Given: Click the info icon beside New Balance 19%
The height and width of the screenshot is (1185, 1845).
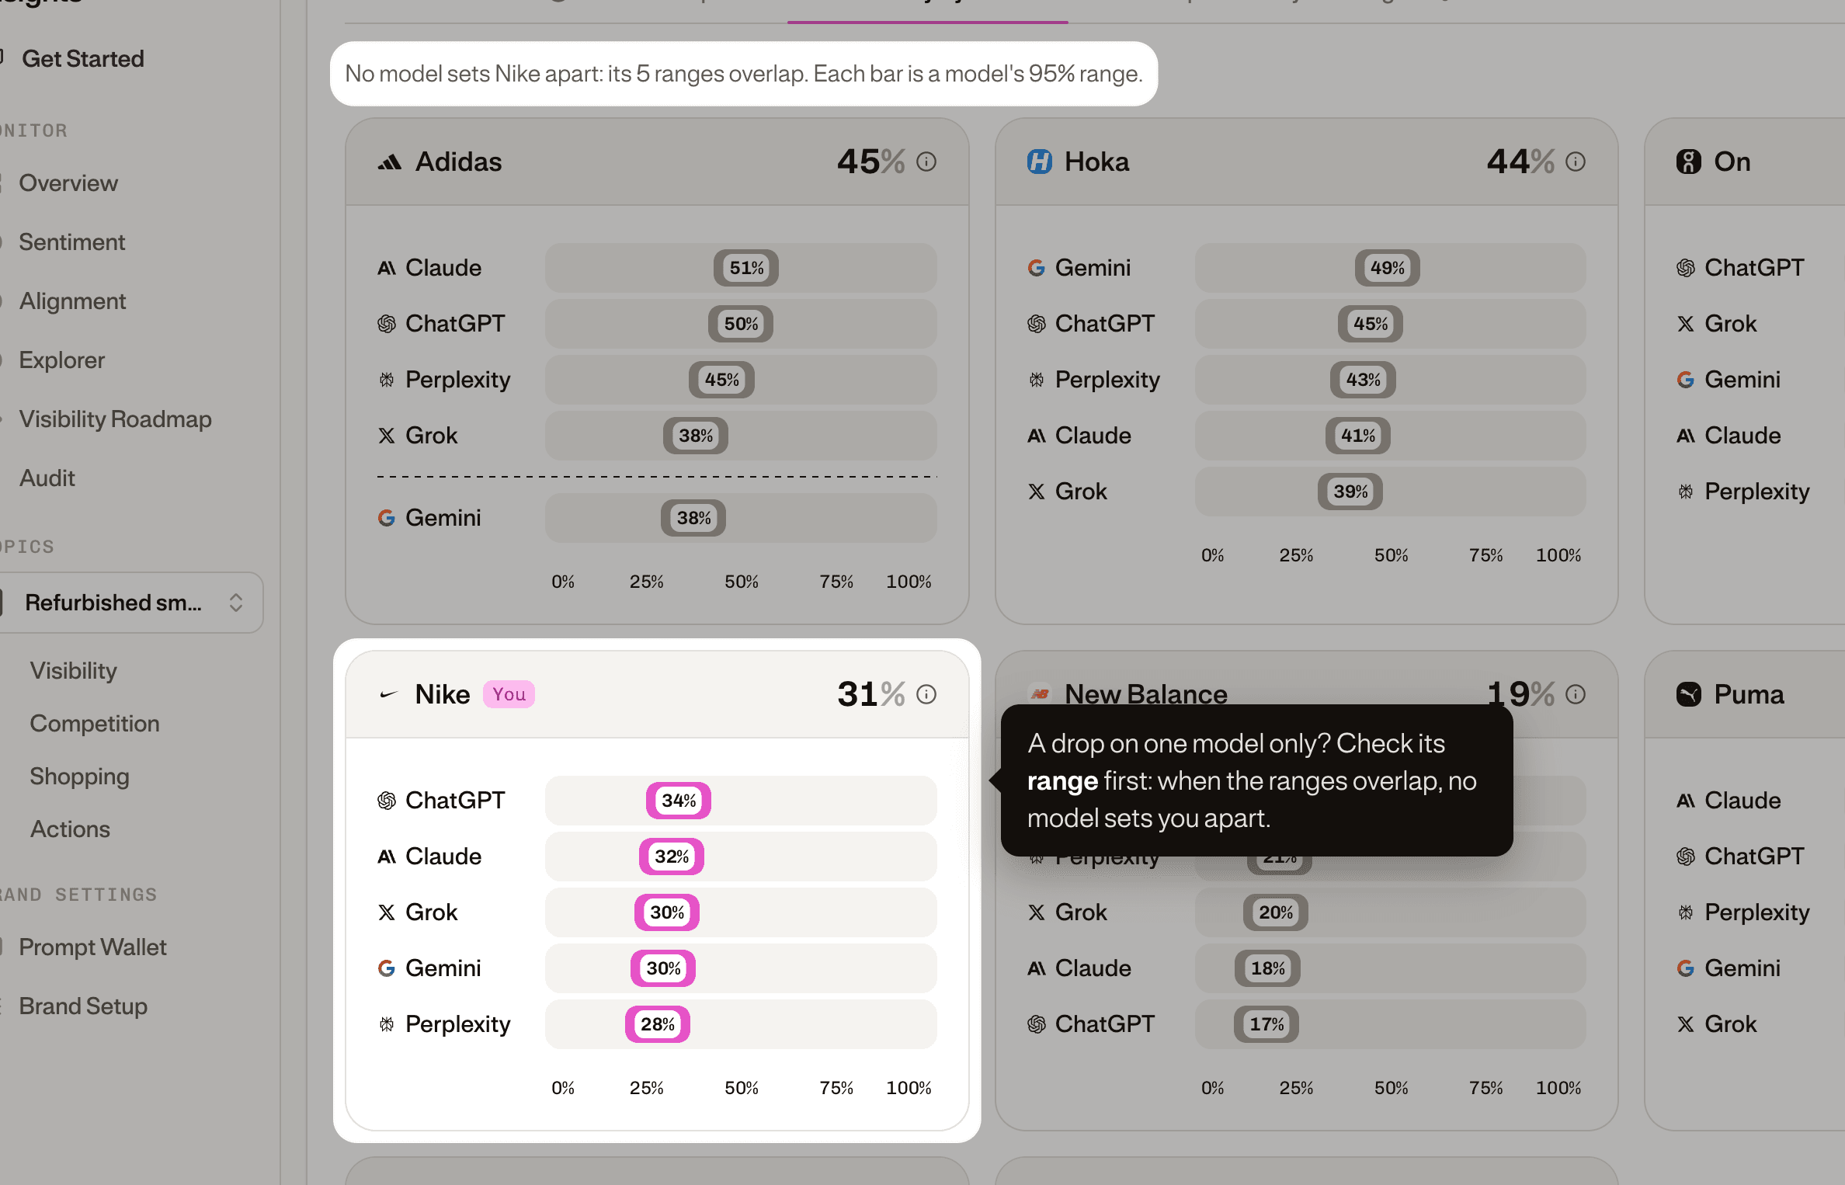Looking at the screenshot, I should tap(1576, 694).
